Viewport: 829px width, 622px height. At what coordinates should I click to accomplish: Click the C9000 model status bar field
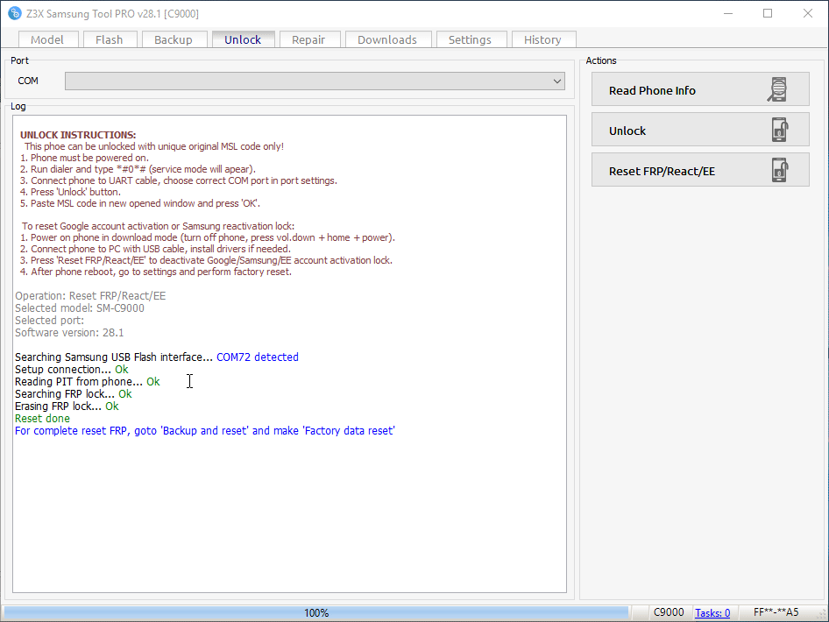click(x=669, y=613)
